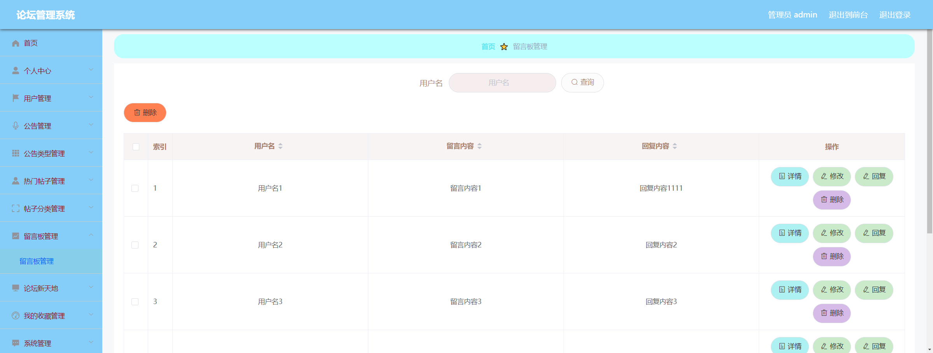
Task: Click the 留言内容2 table cell
Action: tap(466, 245)
